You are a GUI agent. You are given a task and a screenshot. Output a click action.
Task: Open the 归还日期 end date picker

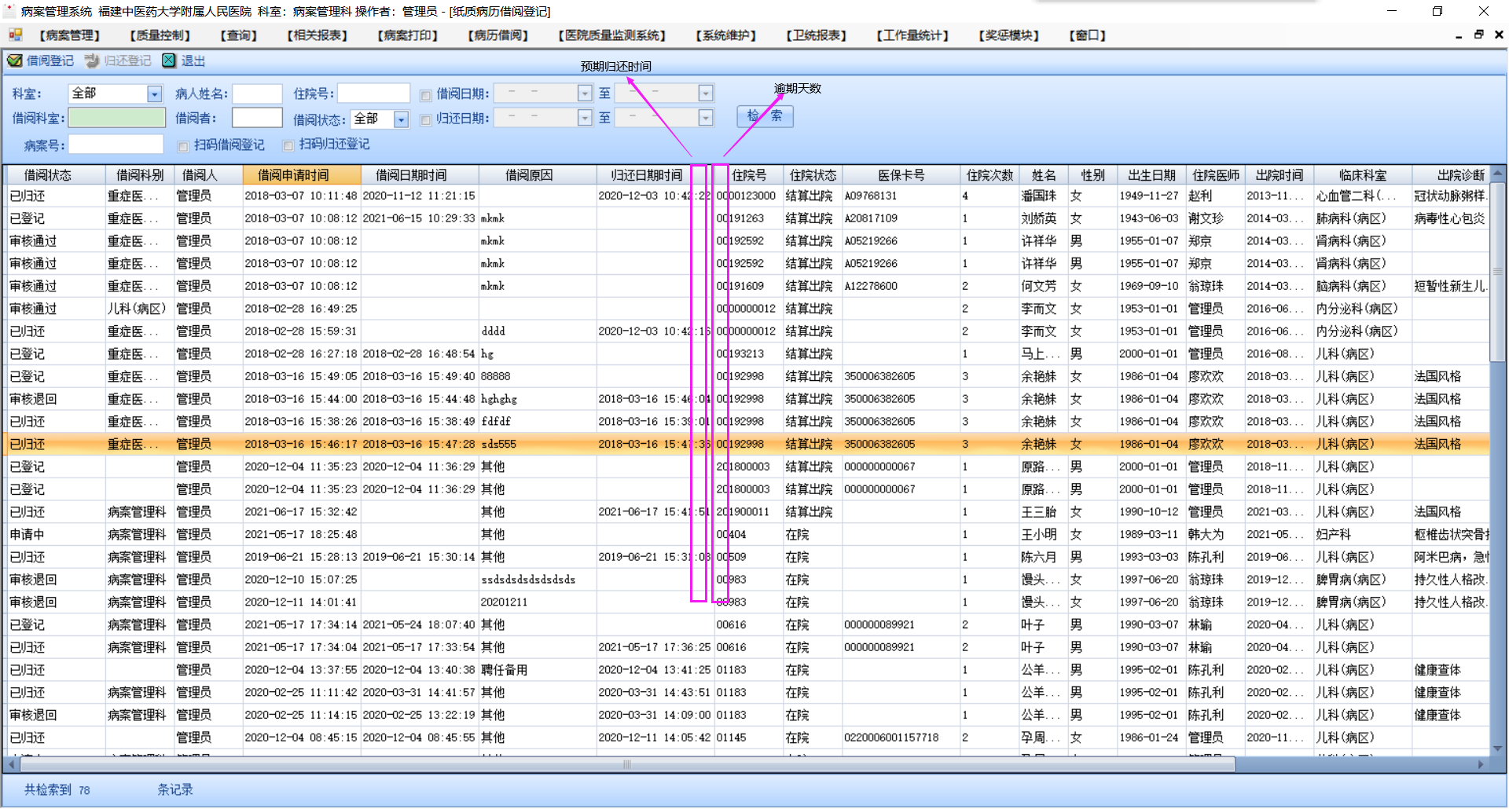pos(706,118)
